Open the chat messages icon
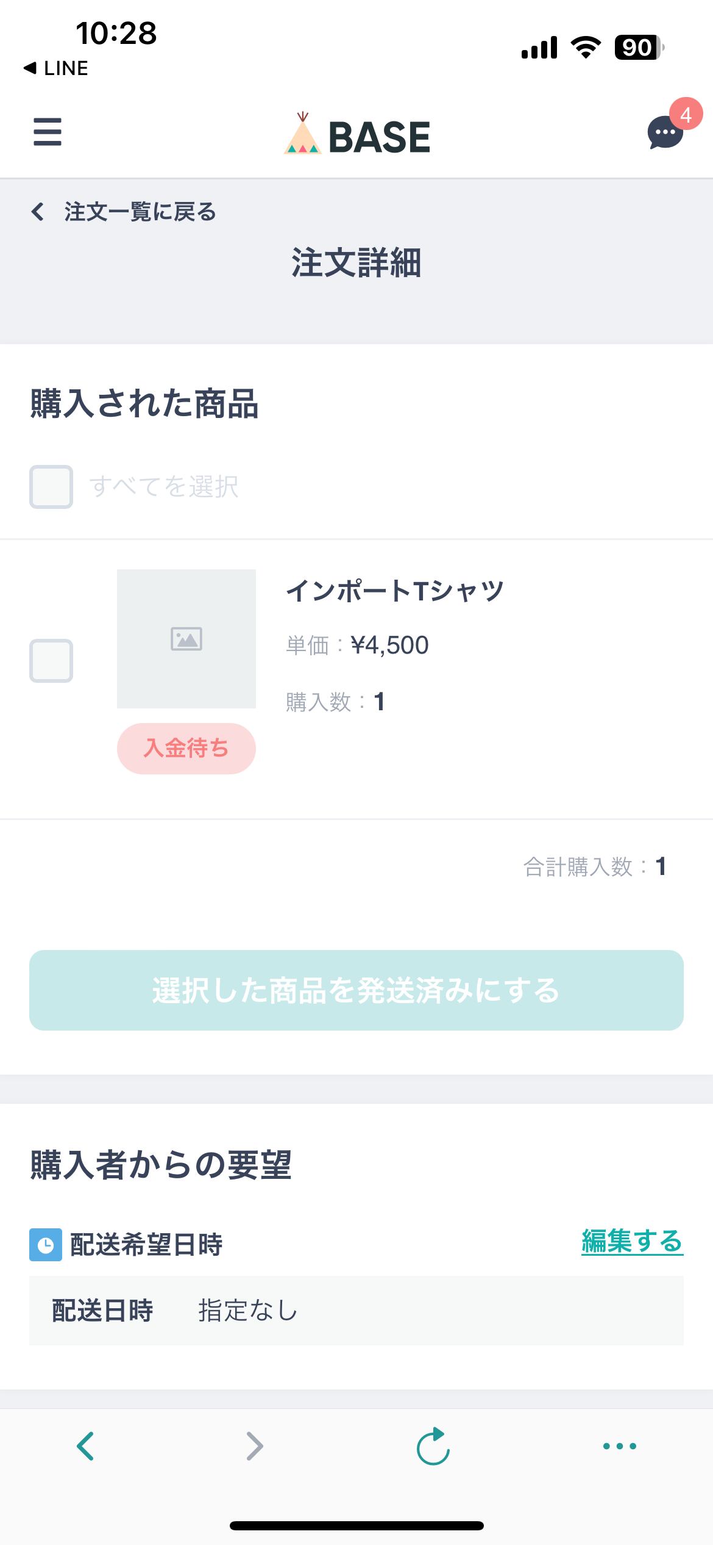 pos(664,133)
